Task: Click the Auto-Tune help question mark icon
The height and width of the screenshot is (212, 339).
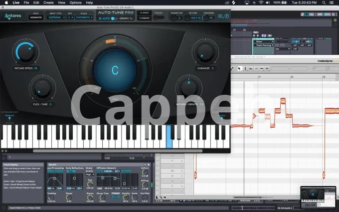Action: coord(227,16)
